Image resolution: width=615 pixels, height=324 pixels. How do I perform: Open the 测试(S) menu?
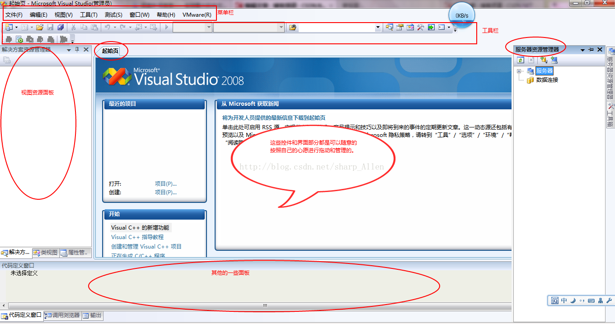(113, 15)
